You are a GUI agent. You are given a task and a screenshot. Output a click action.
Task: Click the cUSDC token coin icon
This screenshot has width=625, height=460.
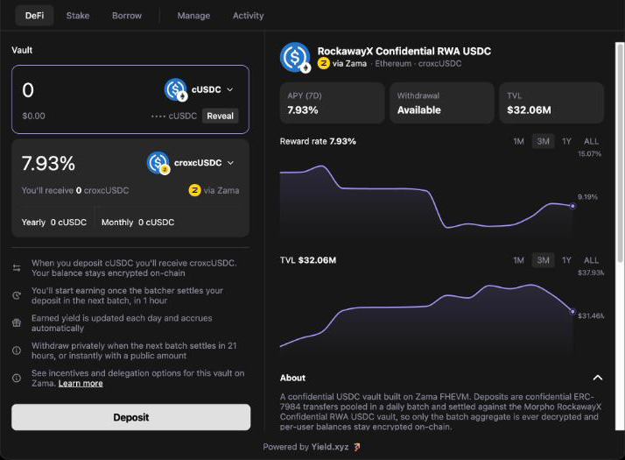(176, 89)
